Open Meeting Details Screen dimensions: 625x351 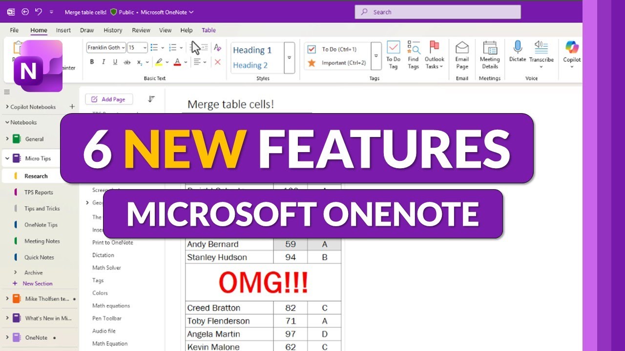[490, 55]
